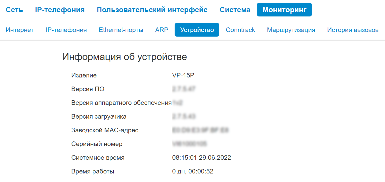This screenshot has width=385, height=182.
Task: Click the Версия загрузчика label
Action: pyautogui.click(x=98, y=116)
